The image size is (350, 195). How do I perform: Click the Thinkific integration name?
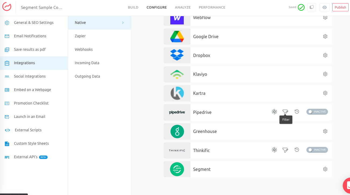tap(201, 150)
